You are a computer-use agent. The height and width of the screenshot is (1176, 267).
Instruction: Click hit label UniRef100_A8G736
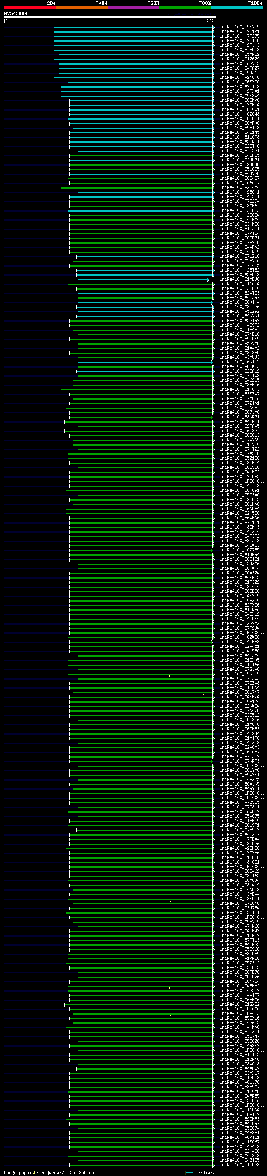[239, 307]
